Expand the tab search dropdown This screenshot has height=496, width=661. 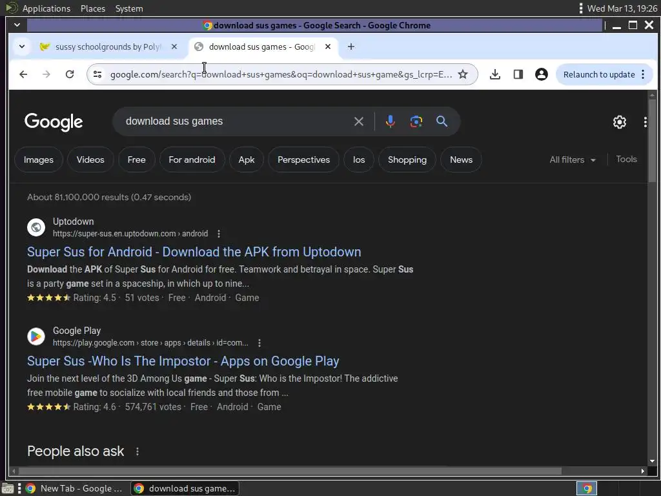pos(22,46)
